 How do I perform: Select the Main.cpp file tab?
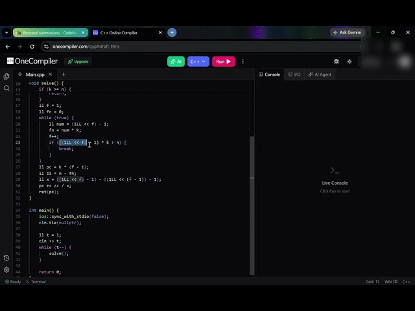click(x=35, y=75)
